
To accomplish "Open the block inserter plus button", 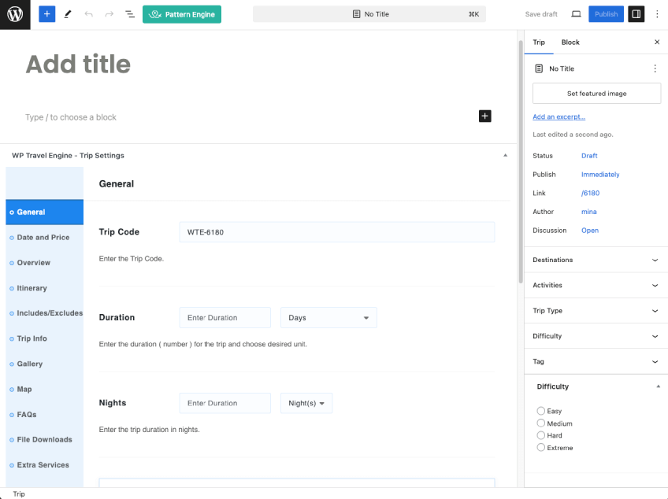I will point(46,14).
